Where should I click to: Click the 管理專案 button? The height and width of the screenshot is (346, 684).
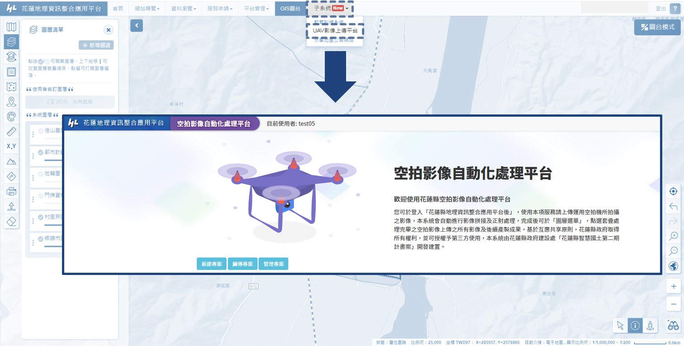coord(273,264)
